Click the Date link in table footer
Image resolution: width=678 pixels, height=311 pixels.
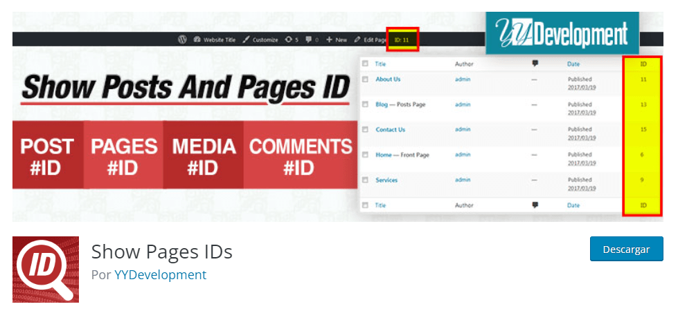pos(573,205)
